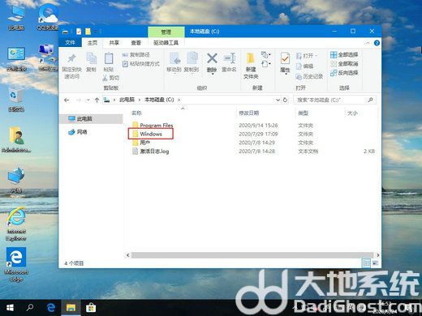Click Quick Access Toolbar new folder icon
Screen dimensions: 422x316
click(88, 32)
